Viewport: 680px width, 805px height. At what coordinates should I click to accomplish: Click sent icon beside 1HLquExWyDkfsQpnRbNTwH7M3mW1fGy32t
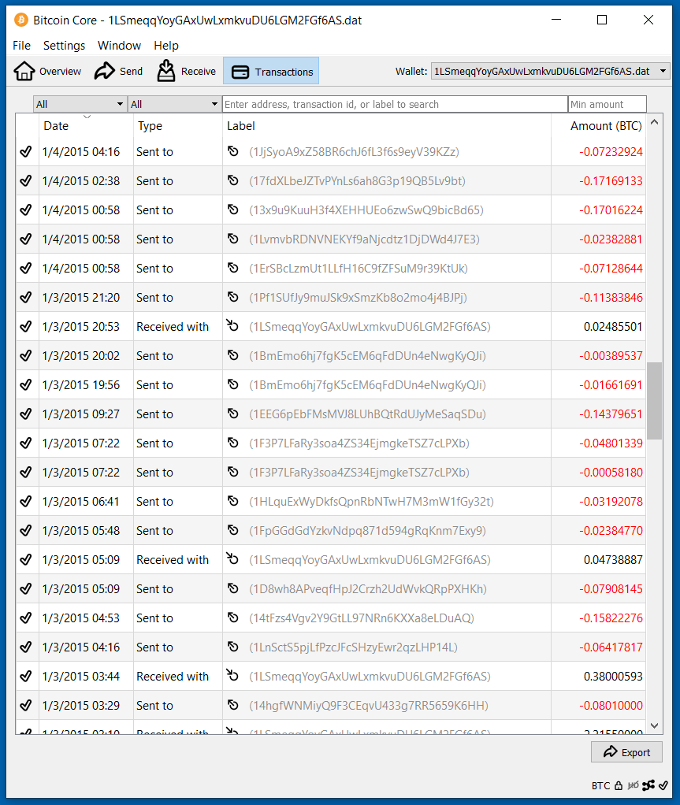233,500
